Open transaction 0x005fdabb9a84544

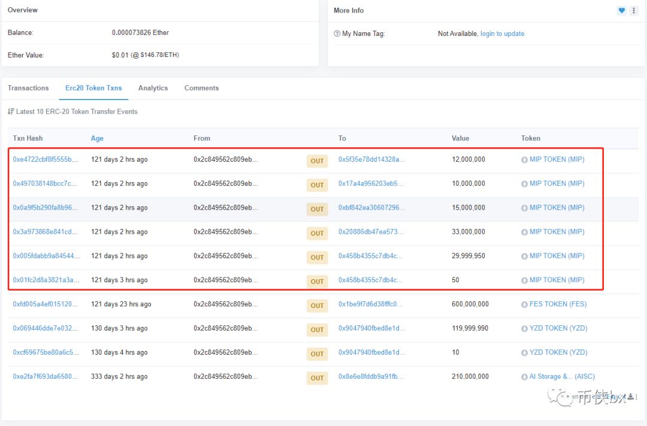(46, 256)
